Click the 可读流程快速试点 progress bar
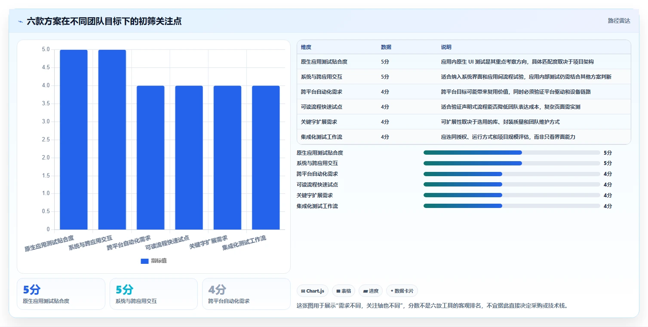The width and height of the screenshot is (648, 327). tap(512, 184)
